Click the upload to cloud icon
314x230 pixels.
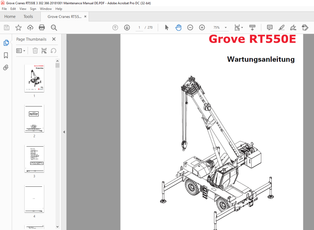click(30, 28)
